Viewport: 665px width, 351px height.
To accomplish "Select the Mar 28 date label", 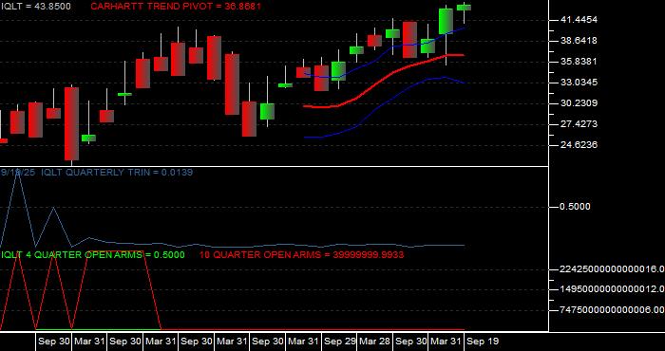I will (375, 342).
